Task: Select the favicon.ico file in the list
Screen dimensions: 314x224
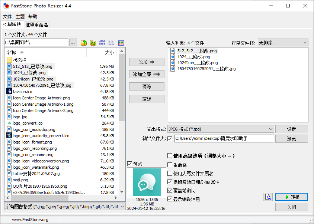Action: coord(22,92)
